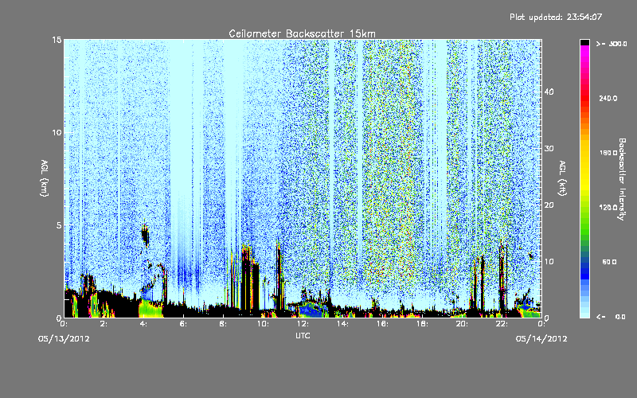The image size is (637, 398).
Task: Click the isolated cloud blob near 4 UTC, 5 km
Action: pos(145,235)
